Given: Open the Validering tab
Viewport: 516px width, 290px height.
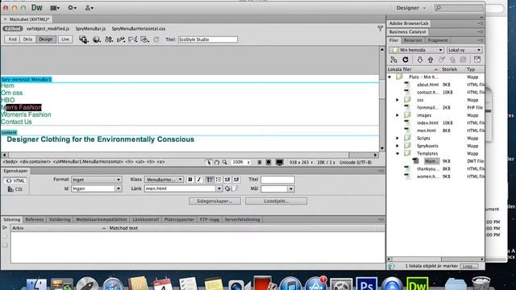Looking at the screenshot, I should tap(60, 220).
